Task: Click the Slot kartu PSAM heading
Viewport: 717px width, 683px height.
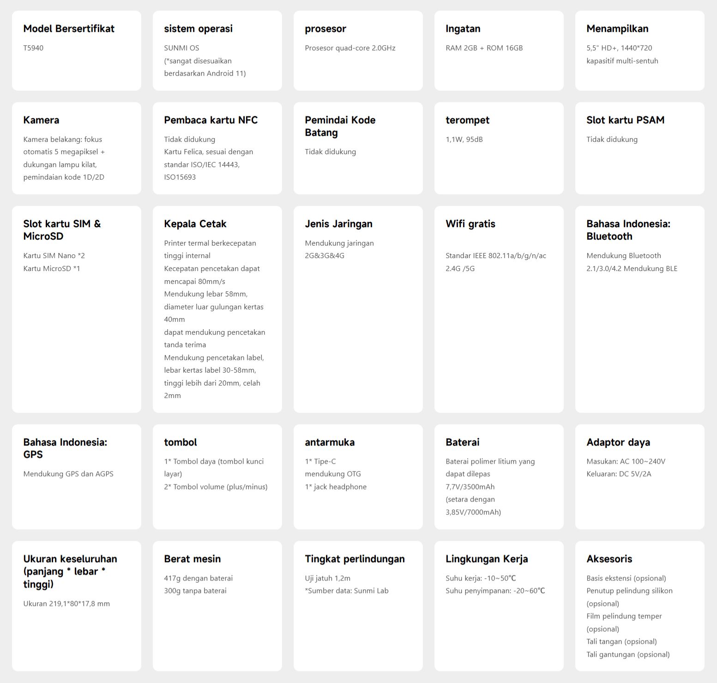Action: [625, 120]
